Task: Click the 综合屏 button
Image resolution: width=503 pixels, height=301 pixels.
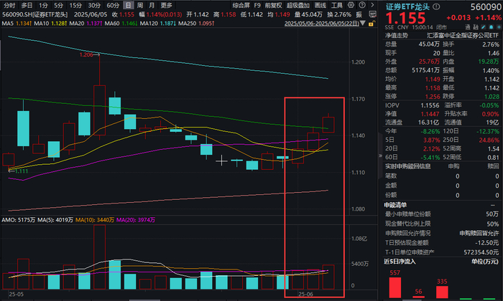Action: (241, 6)
